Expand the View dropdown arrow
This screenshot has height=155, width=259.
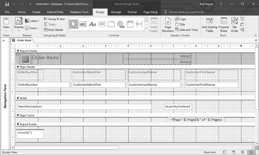click(x=6, y=31)
